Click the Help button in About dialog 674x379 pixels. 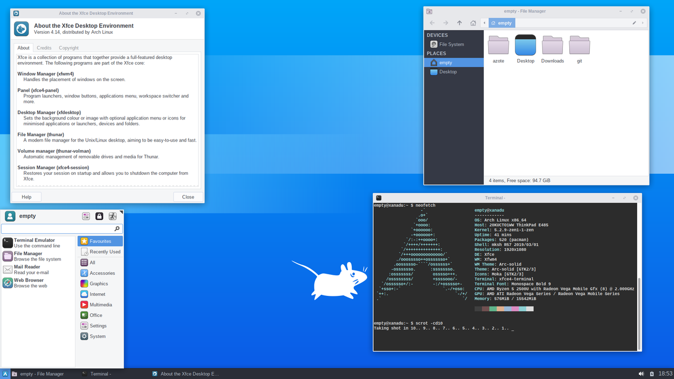26,197
